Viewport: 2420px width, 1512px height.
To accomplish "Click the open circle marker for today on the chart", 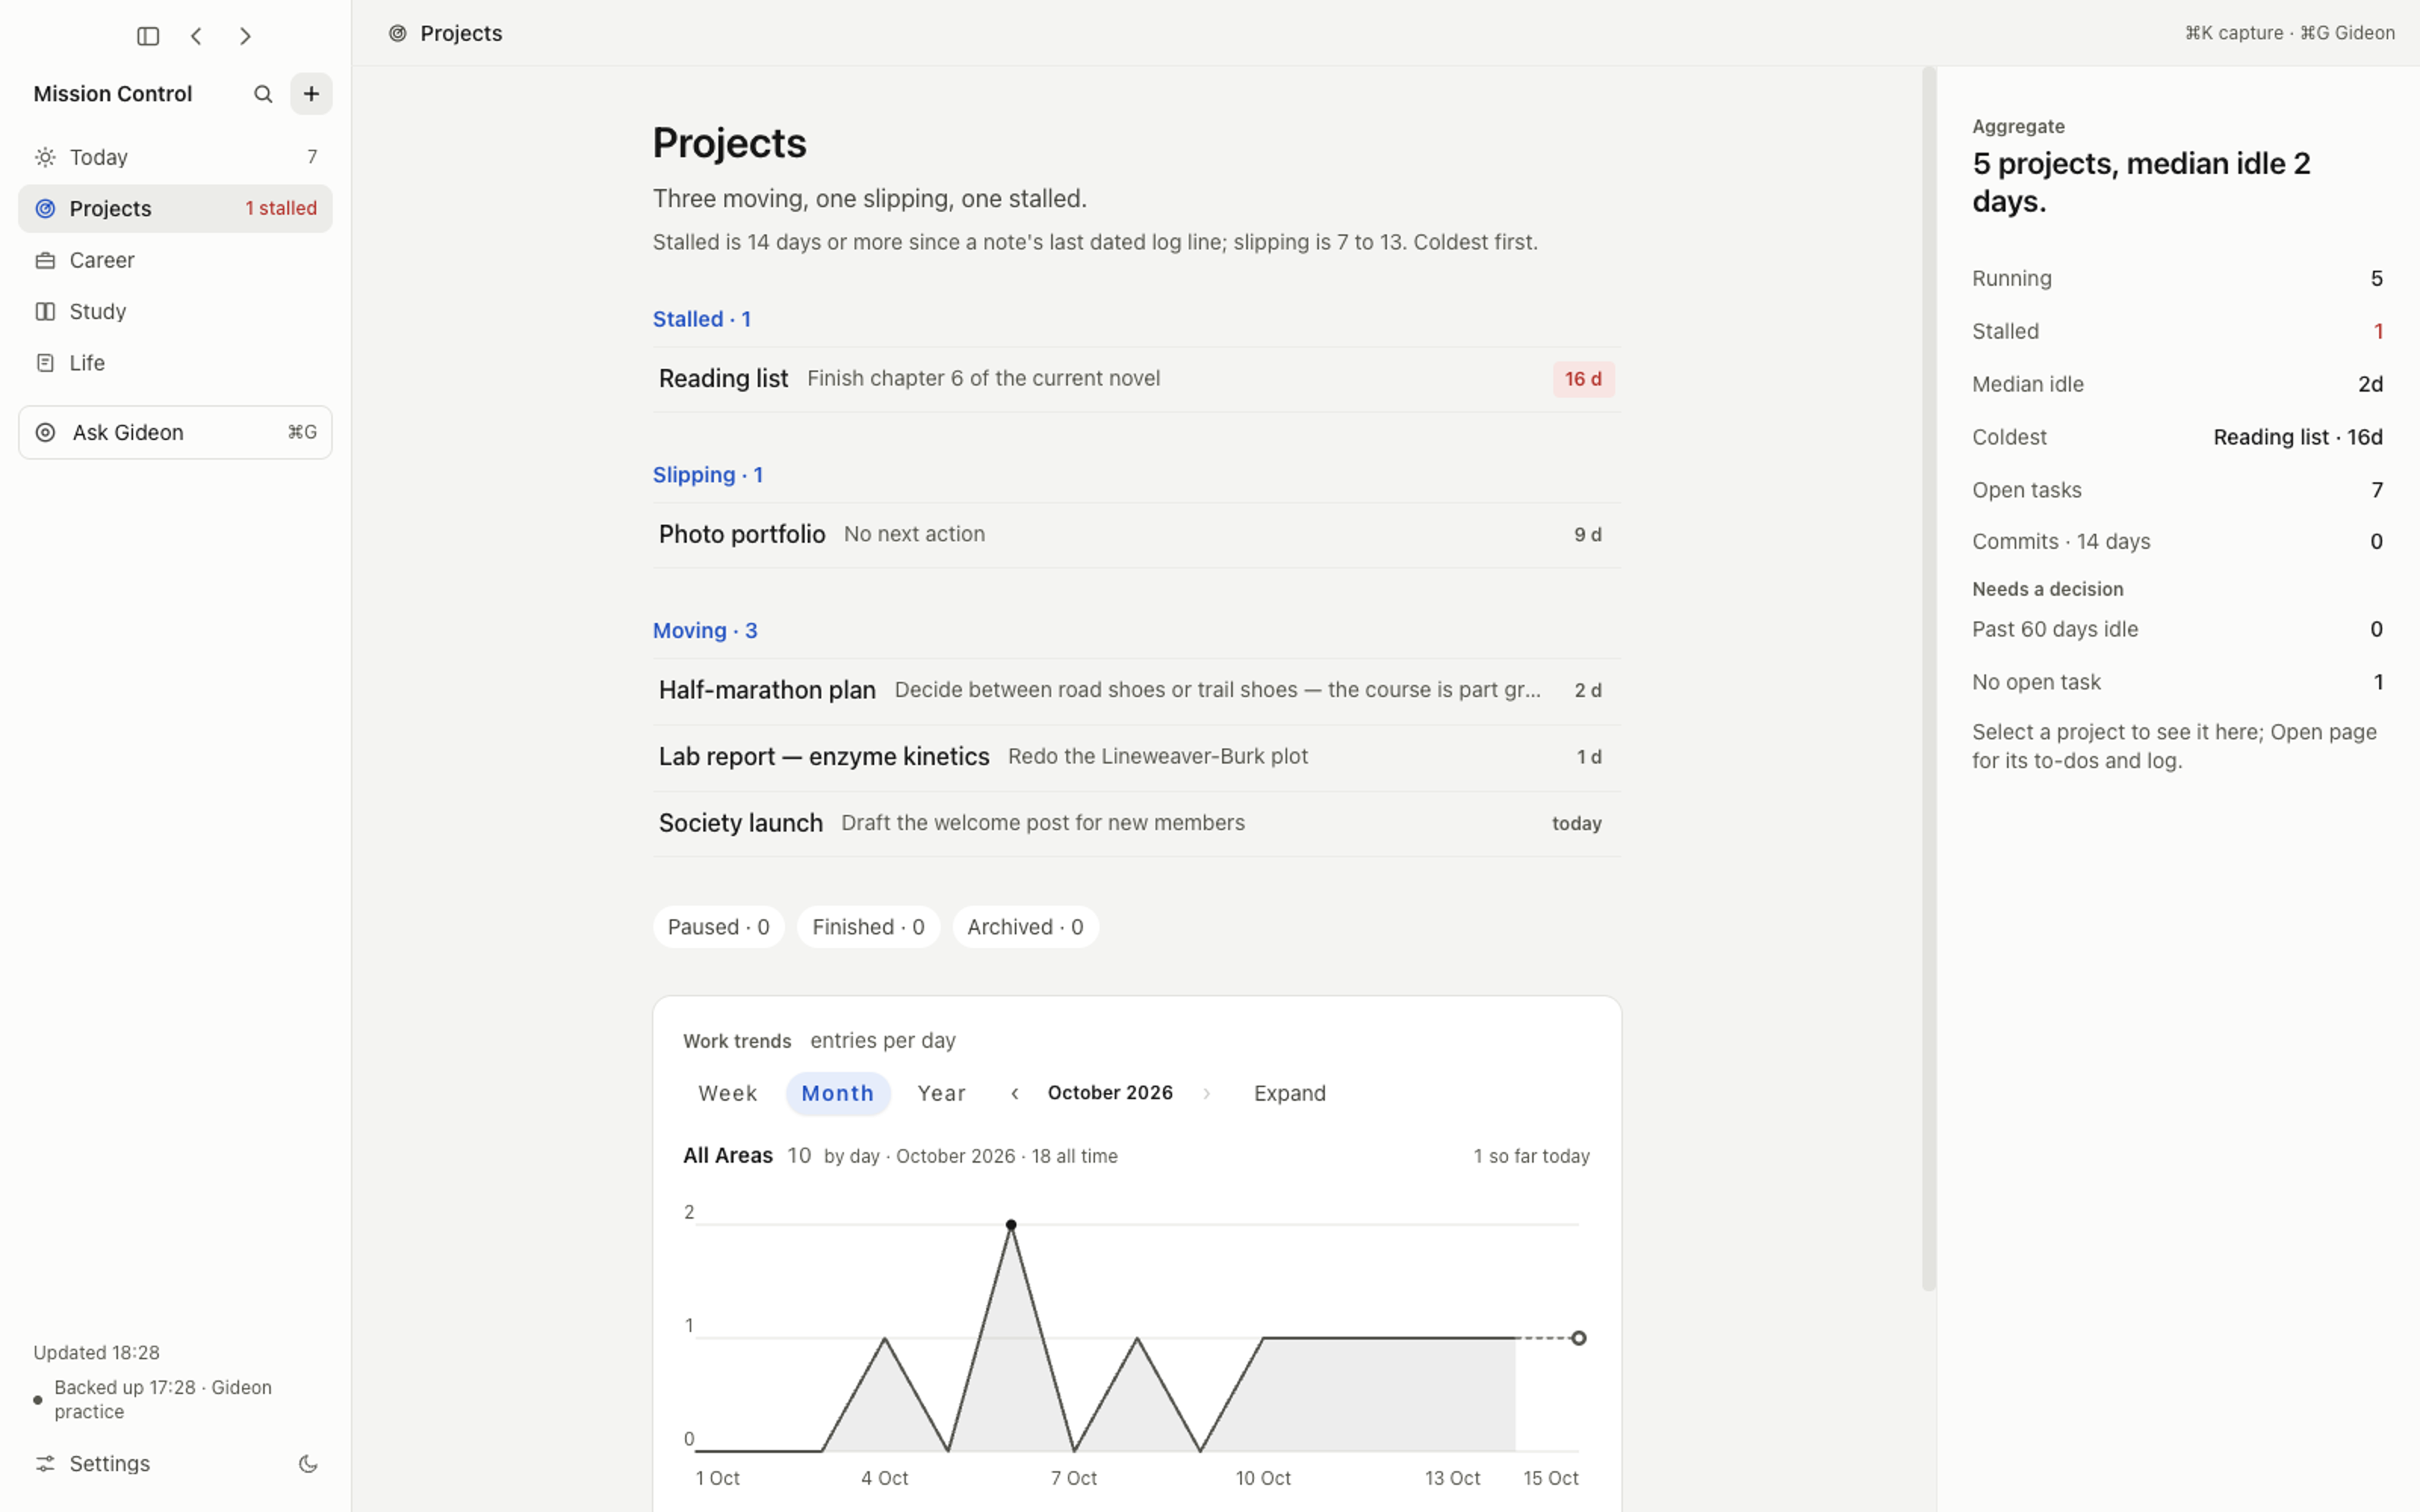I will click(1578, 1338).
